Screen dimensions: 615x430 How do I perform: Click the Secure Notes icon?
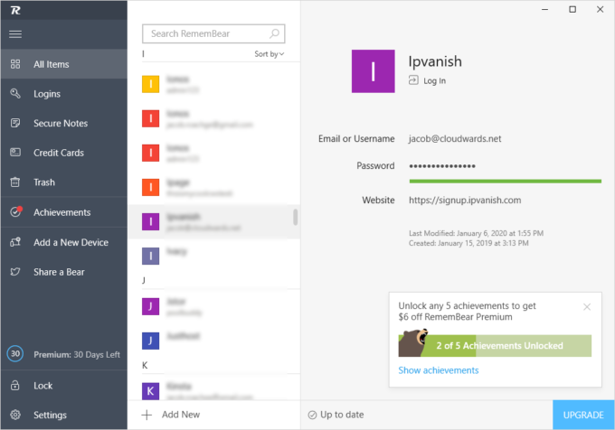[15, 123]
